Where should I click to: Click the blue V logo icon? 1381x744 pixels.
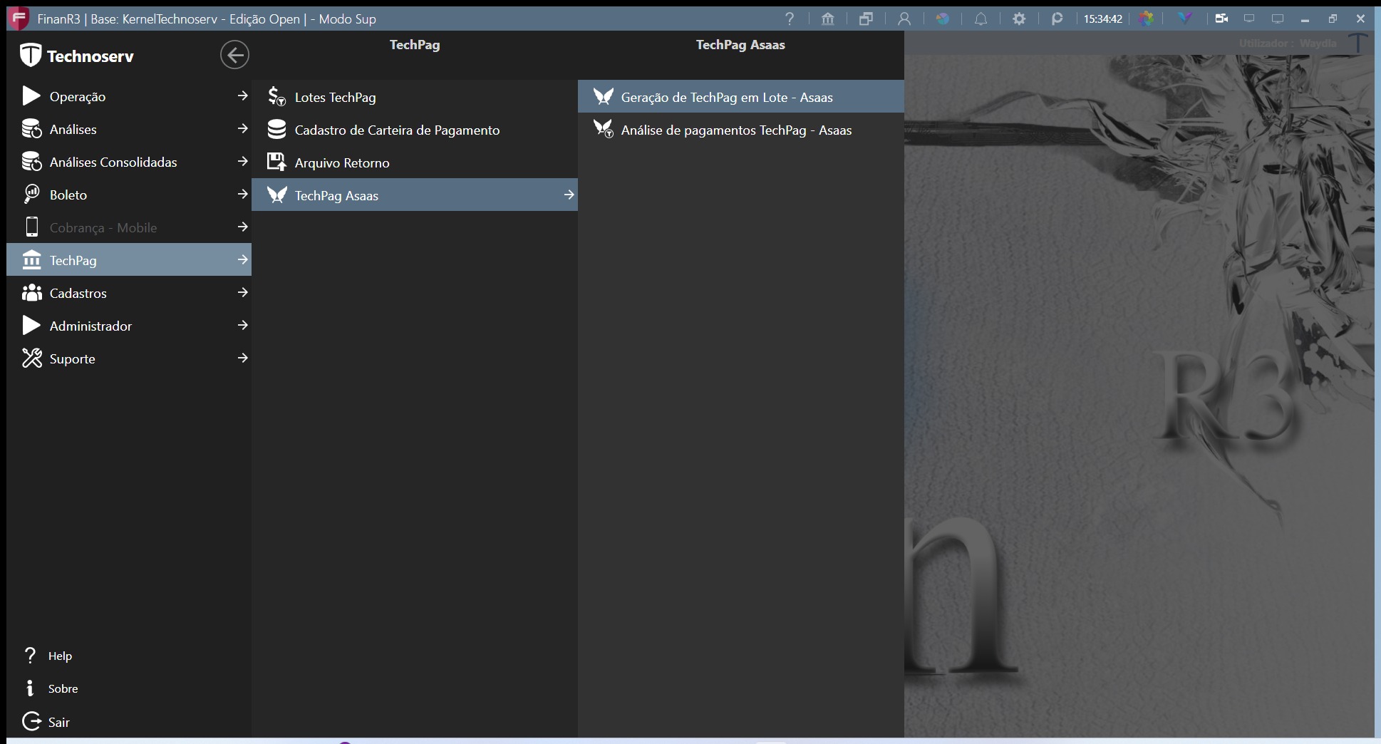point(1185,19)
